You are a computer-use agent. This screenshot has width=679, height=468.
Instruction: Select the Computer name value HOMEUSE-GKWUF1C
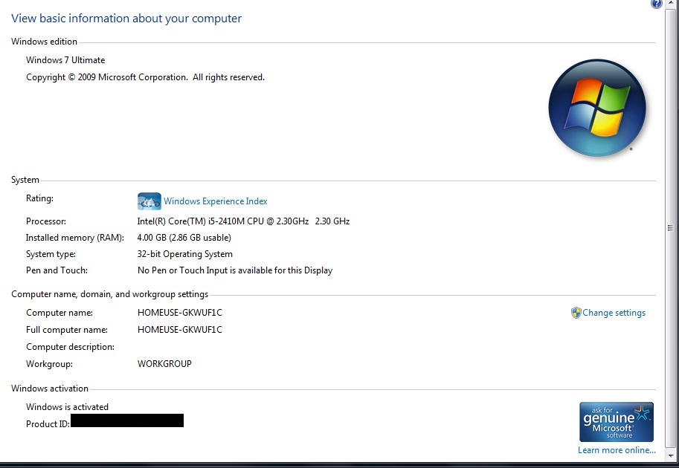[180, 313]
